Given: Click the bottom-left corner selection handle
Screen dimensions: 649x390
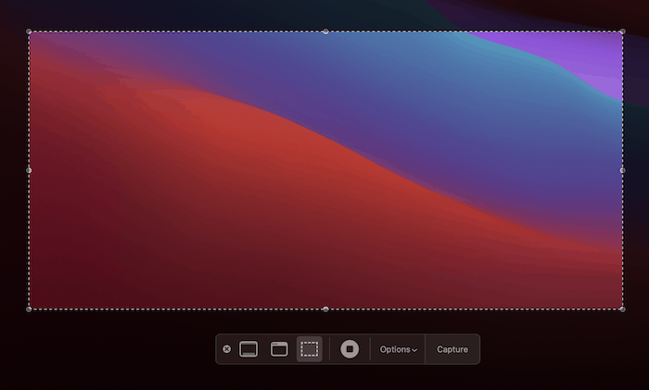Looking at the screenshot, I should 29,308.
